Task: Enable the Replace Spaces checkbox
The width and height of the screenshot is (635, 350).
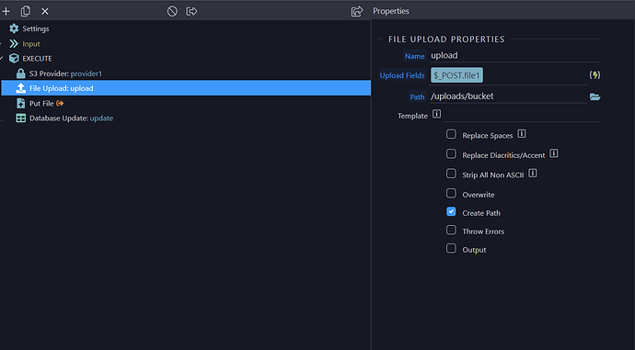Action: pyautogui.click(x=451, y=134)
